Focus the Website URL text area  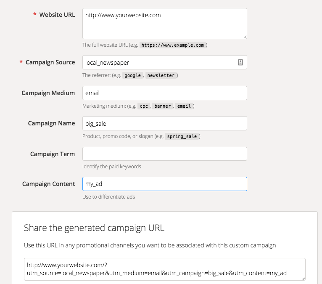pos(165,24)
